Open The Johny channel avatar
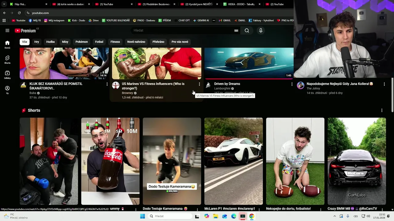394x221 pixels. pos(300,85)
